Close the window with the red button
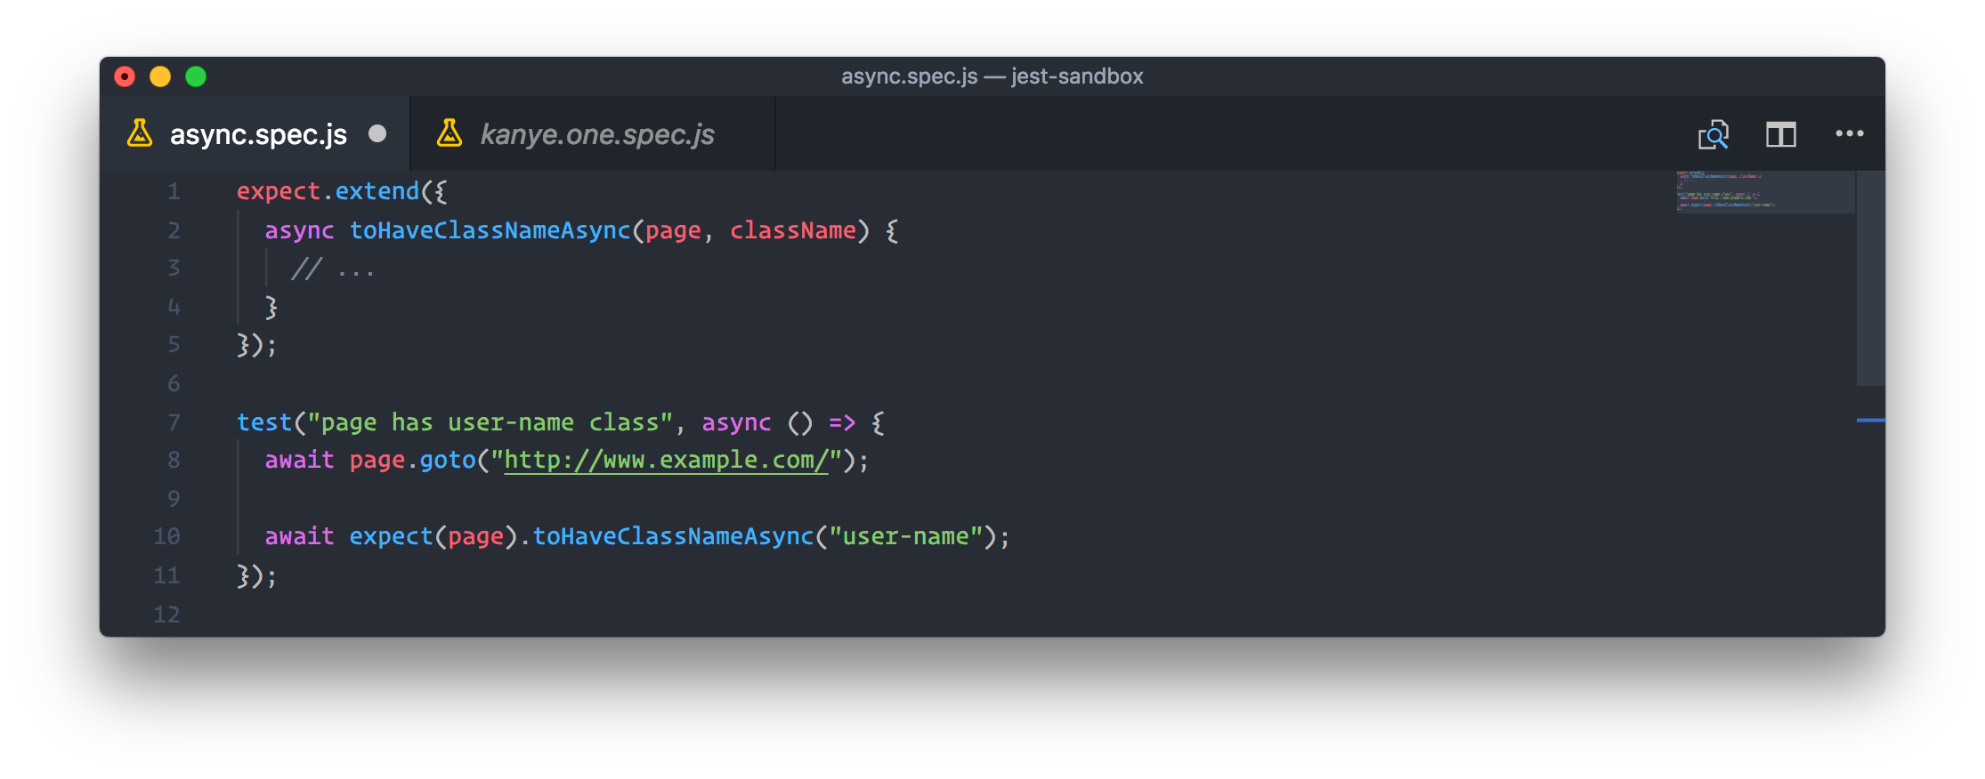 click(125, 76)
